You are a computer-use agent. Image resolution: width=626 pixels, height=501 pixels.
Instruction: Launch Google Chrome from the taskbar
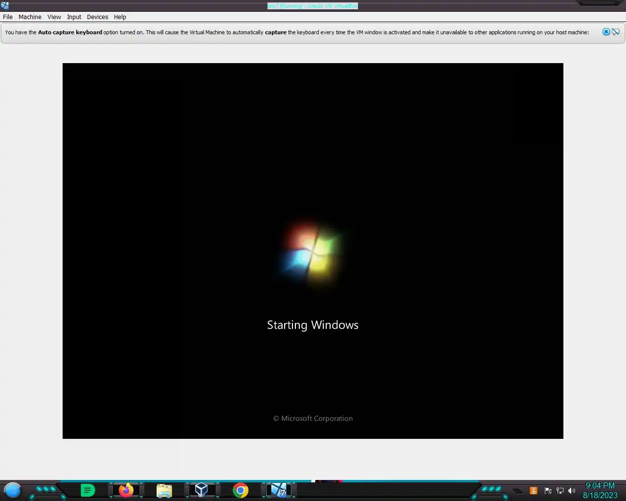click(x=240, y=490)
